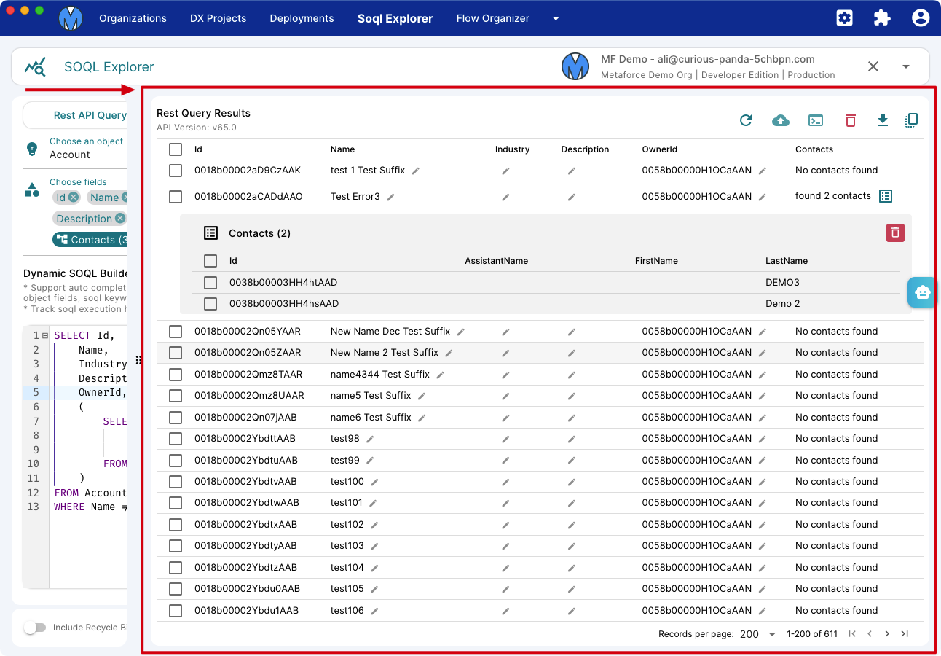941x656 pixels.
Task: Refresh the Rest Query Results
Action: click(746, 120)
